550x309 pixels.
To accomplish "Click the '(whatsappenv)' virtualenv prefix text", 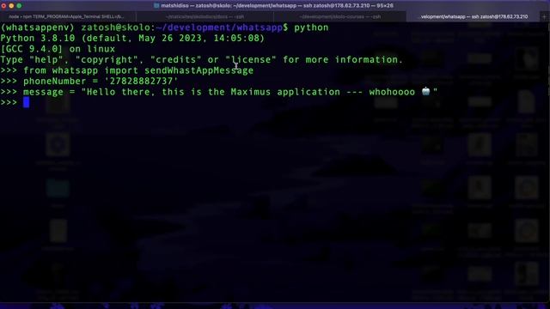I will [x=38, y=27].
